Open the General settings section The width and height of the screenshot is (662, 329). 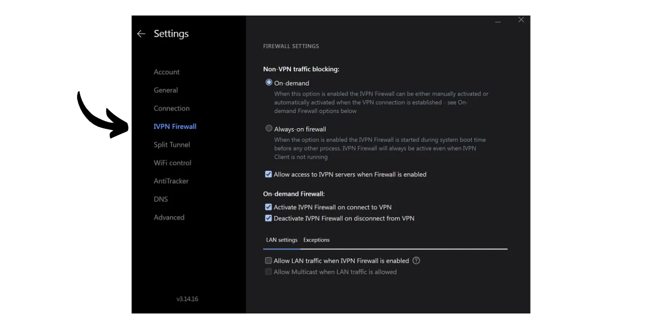165,90
